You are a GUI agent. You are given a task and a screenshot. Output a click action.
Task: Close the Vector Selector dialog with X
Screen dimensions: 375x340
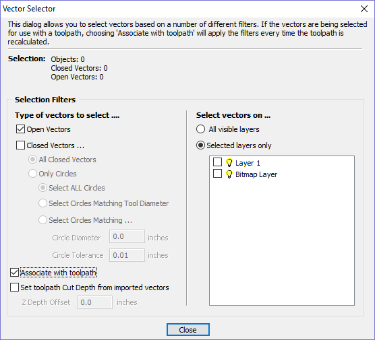point(364,9)
